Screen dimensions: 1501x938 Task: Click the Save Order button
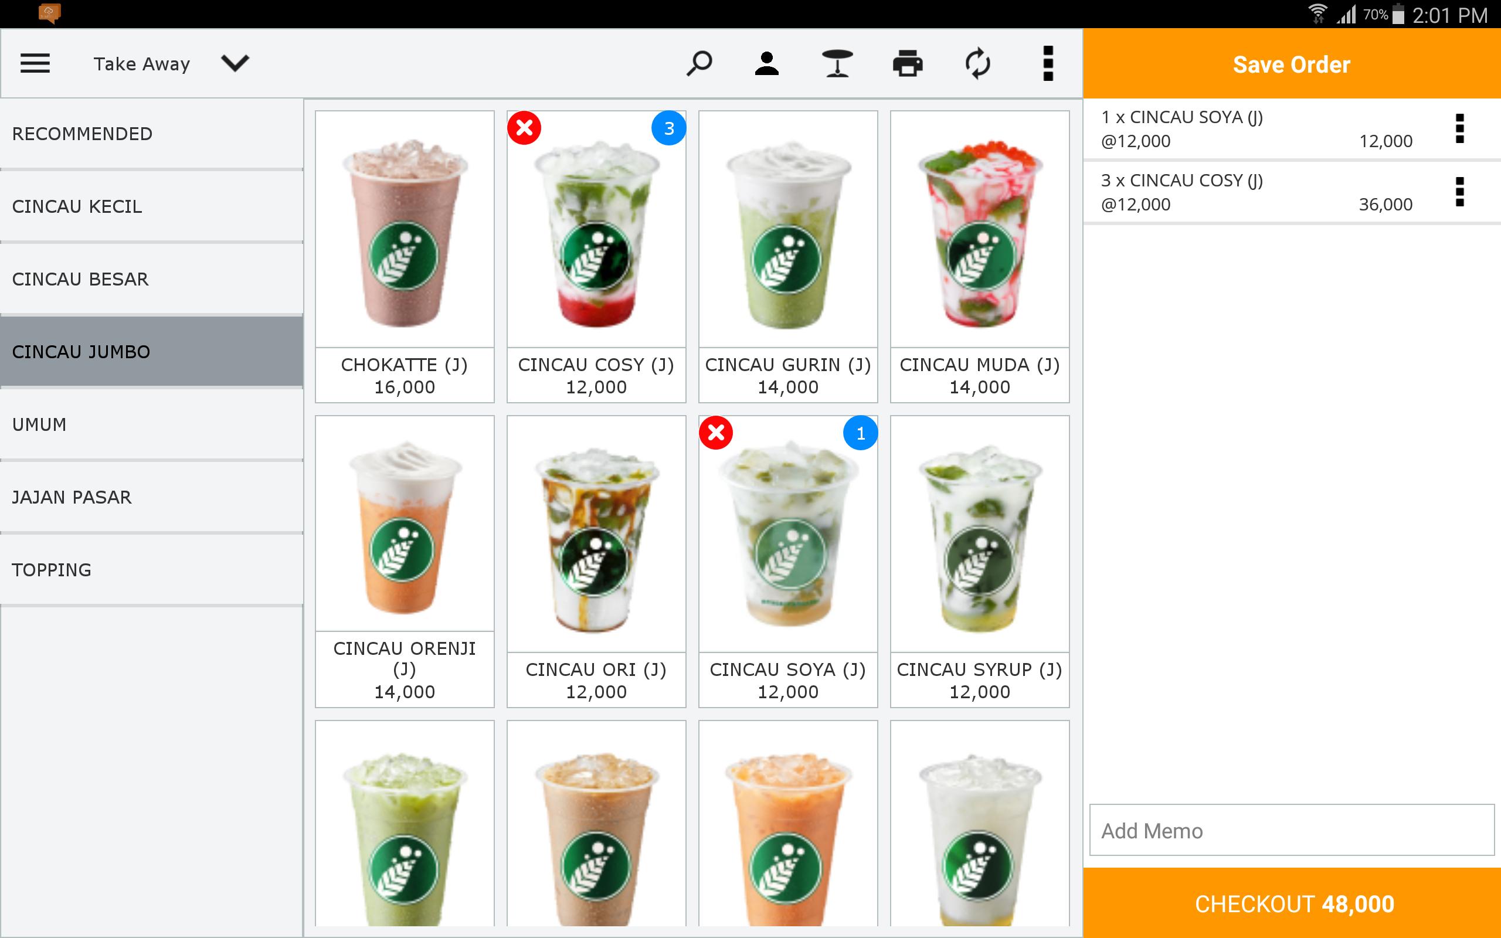tap(1292, 64)
